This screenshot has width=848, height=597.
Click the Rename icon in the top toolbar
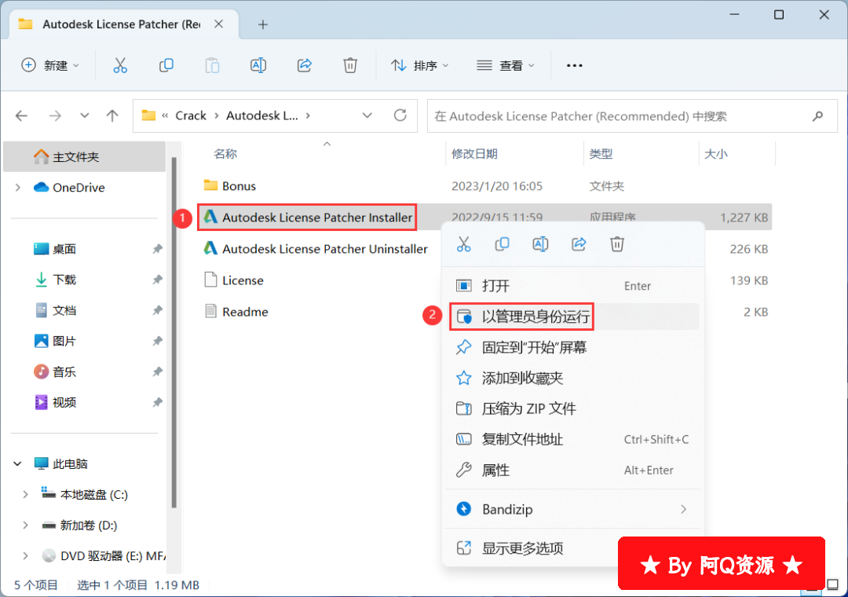point(258,65)
